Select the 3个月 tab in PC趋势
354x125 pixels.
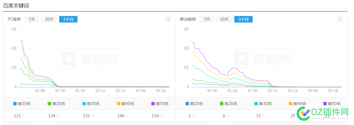[x=68, y=19]
